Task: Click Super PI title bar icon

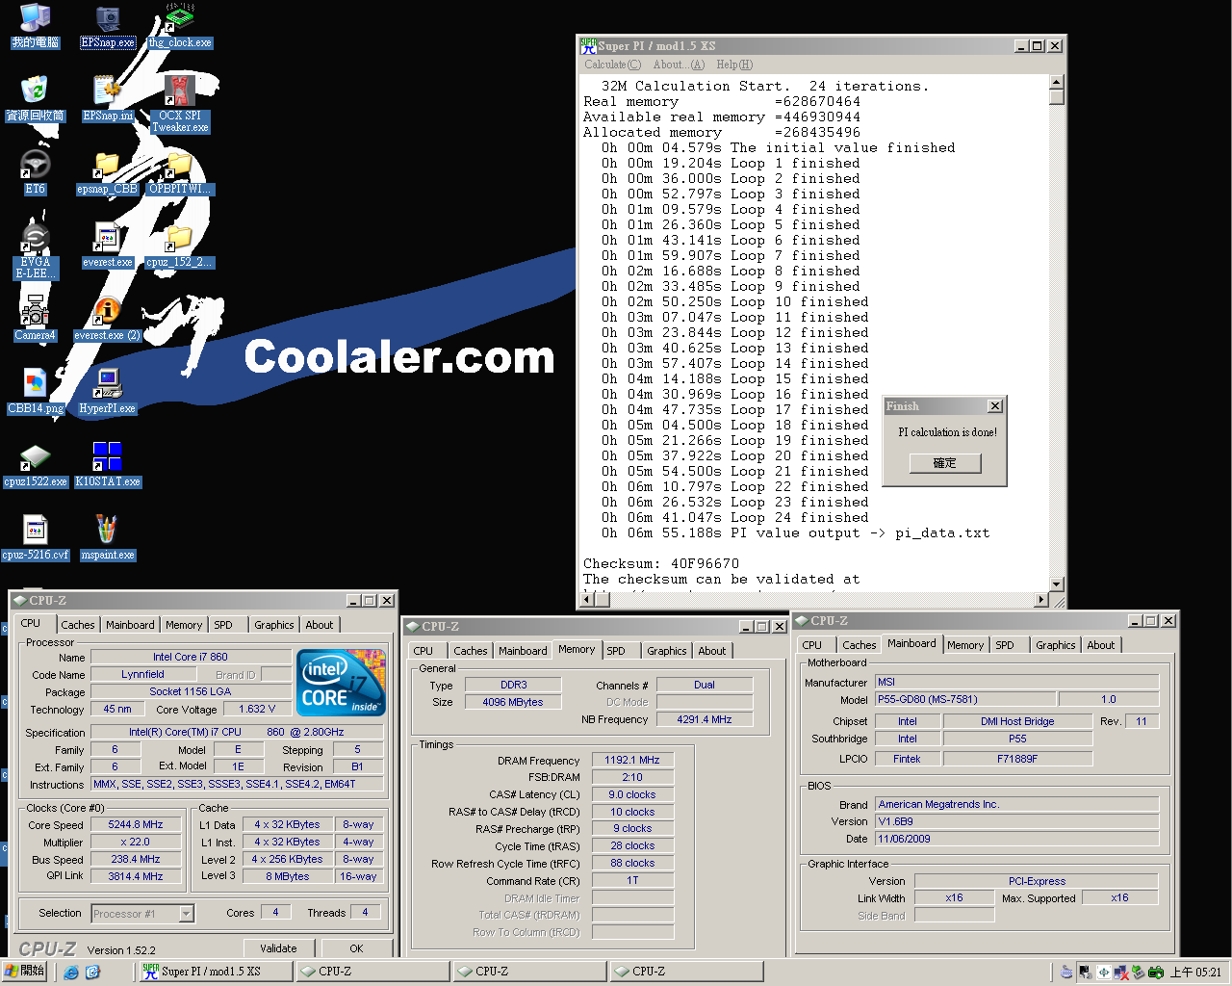Action: click(588, 45)
